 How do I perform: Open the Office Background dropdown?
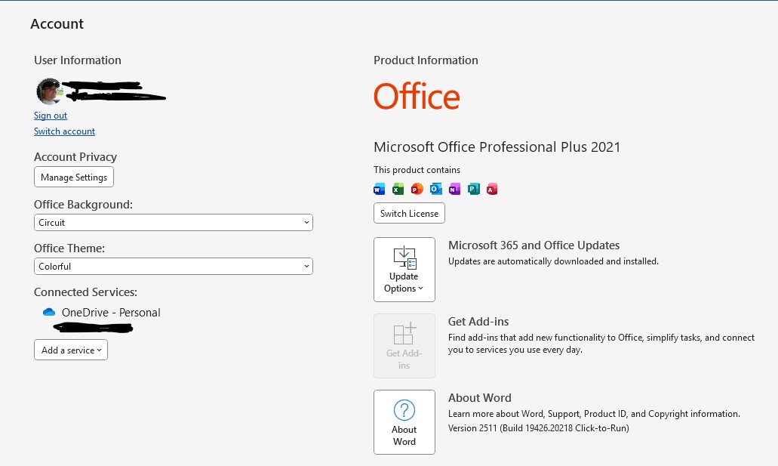pos(173,223)
